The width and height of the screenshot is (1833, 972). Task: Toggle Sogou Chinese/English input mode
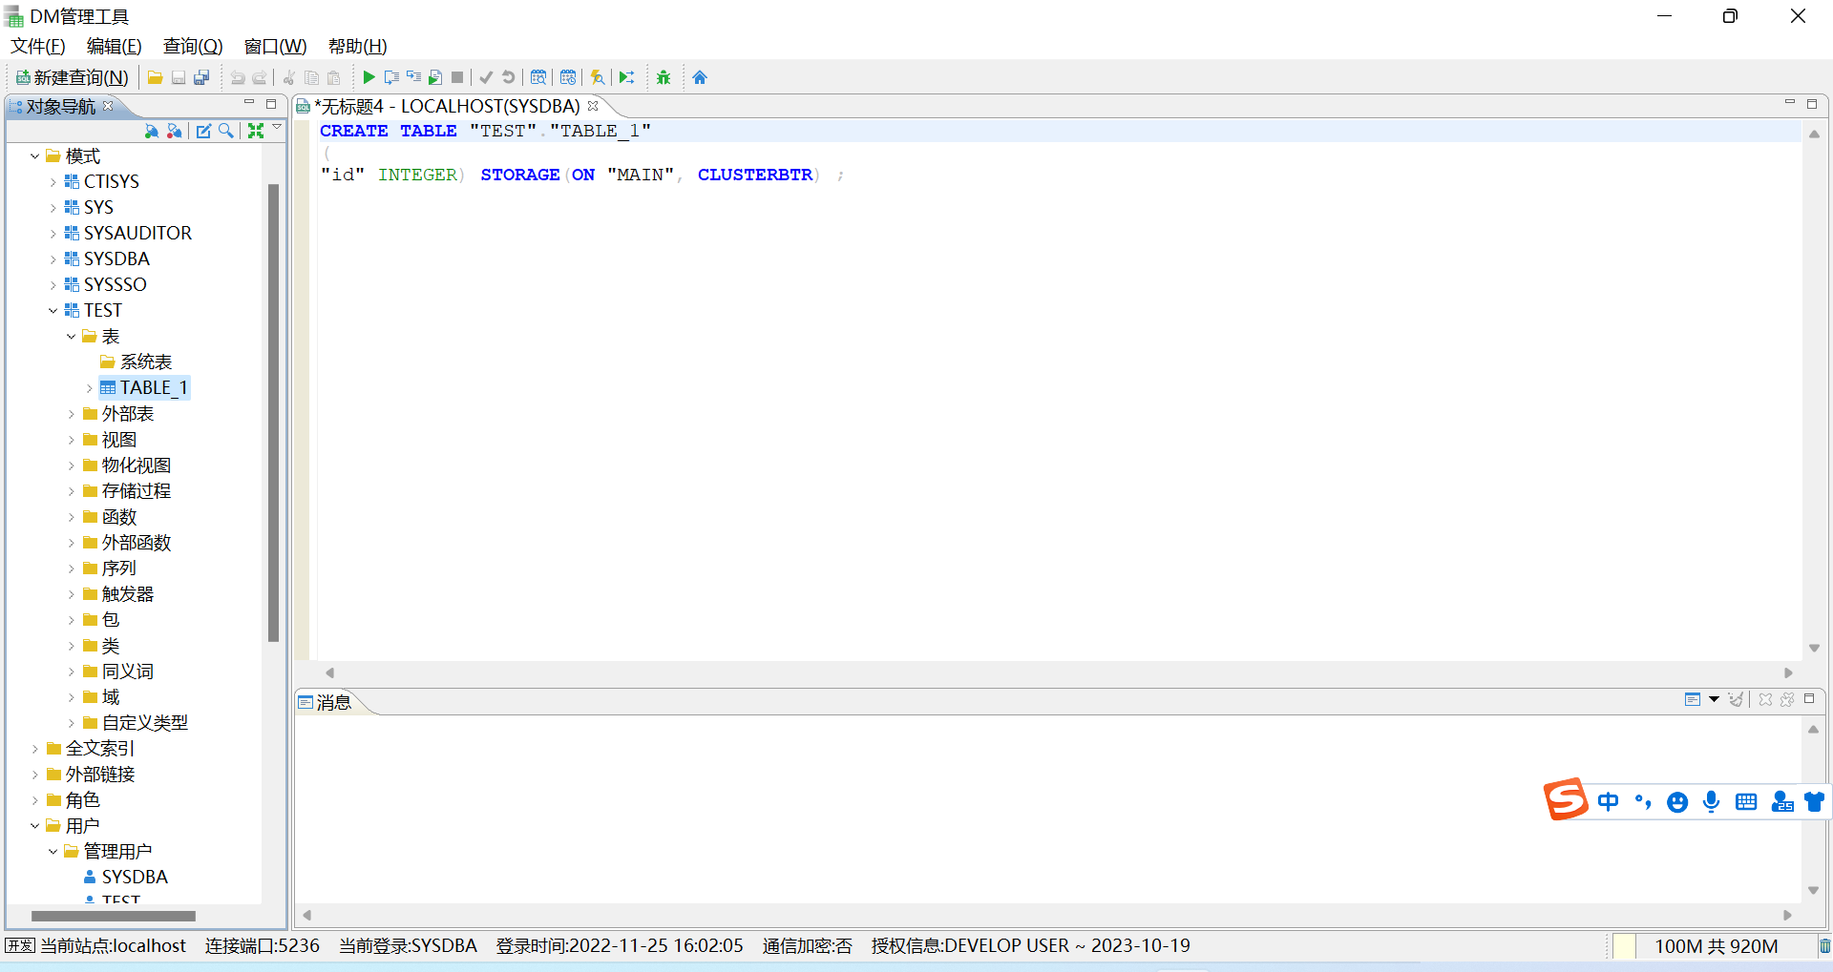1609,801
